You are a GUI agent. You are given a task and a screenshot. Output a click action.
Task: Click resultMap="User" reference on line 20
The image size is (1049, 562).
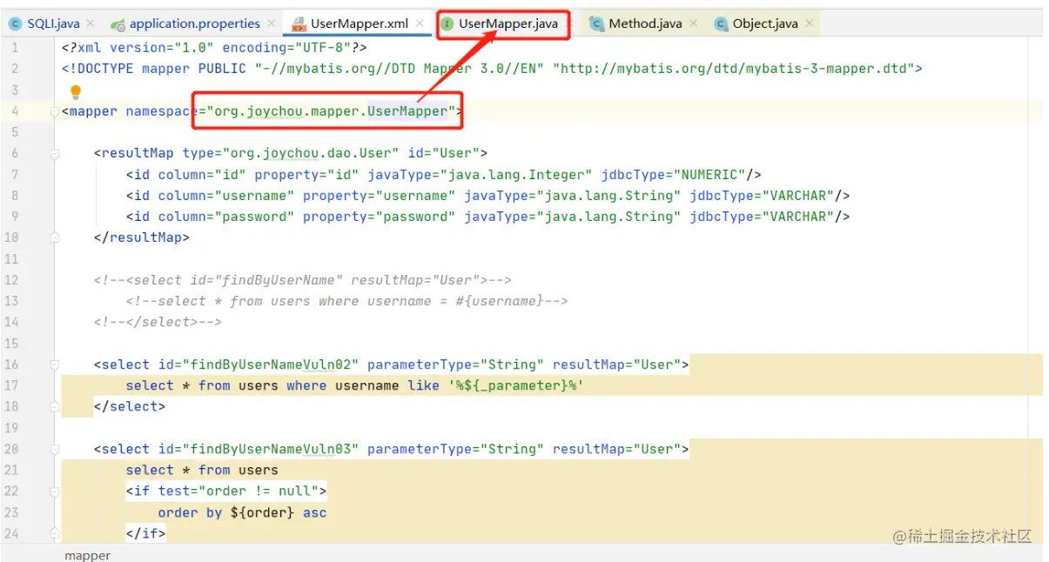617,449
